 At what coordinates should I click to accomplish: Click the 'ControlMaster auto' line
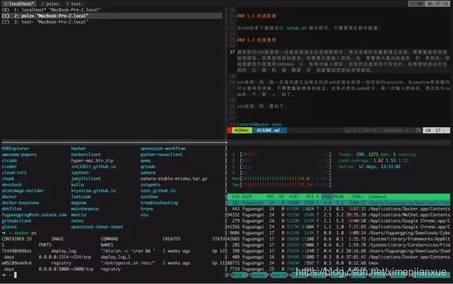[x=259, y=124]
